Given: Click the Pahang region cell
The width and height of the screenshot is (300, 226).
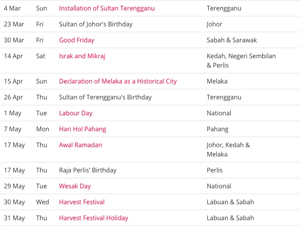Looking at the screenshot, I should click(x=217, y=129).
